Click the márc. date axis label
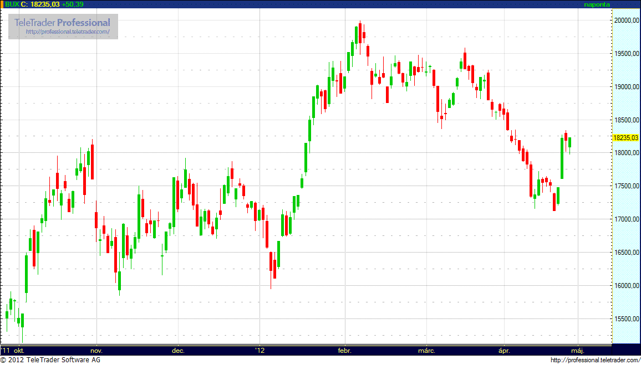The width and height of the screenshot is (641, 365). coord(427,351)
